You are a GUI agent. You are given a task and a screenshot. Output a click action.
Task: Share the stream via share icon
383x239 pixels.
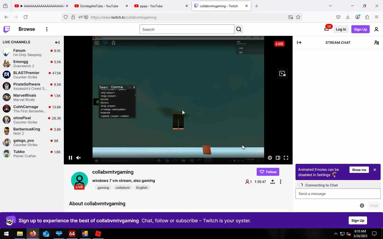pos(273,182)
